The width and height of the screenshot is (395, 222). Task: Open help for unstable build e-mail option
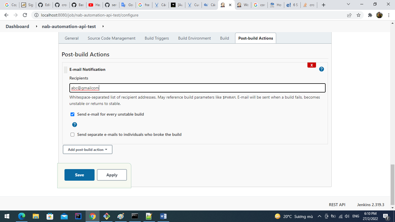point(74,125)
